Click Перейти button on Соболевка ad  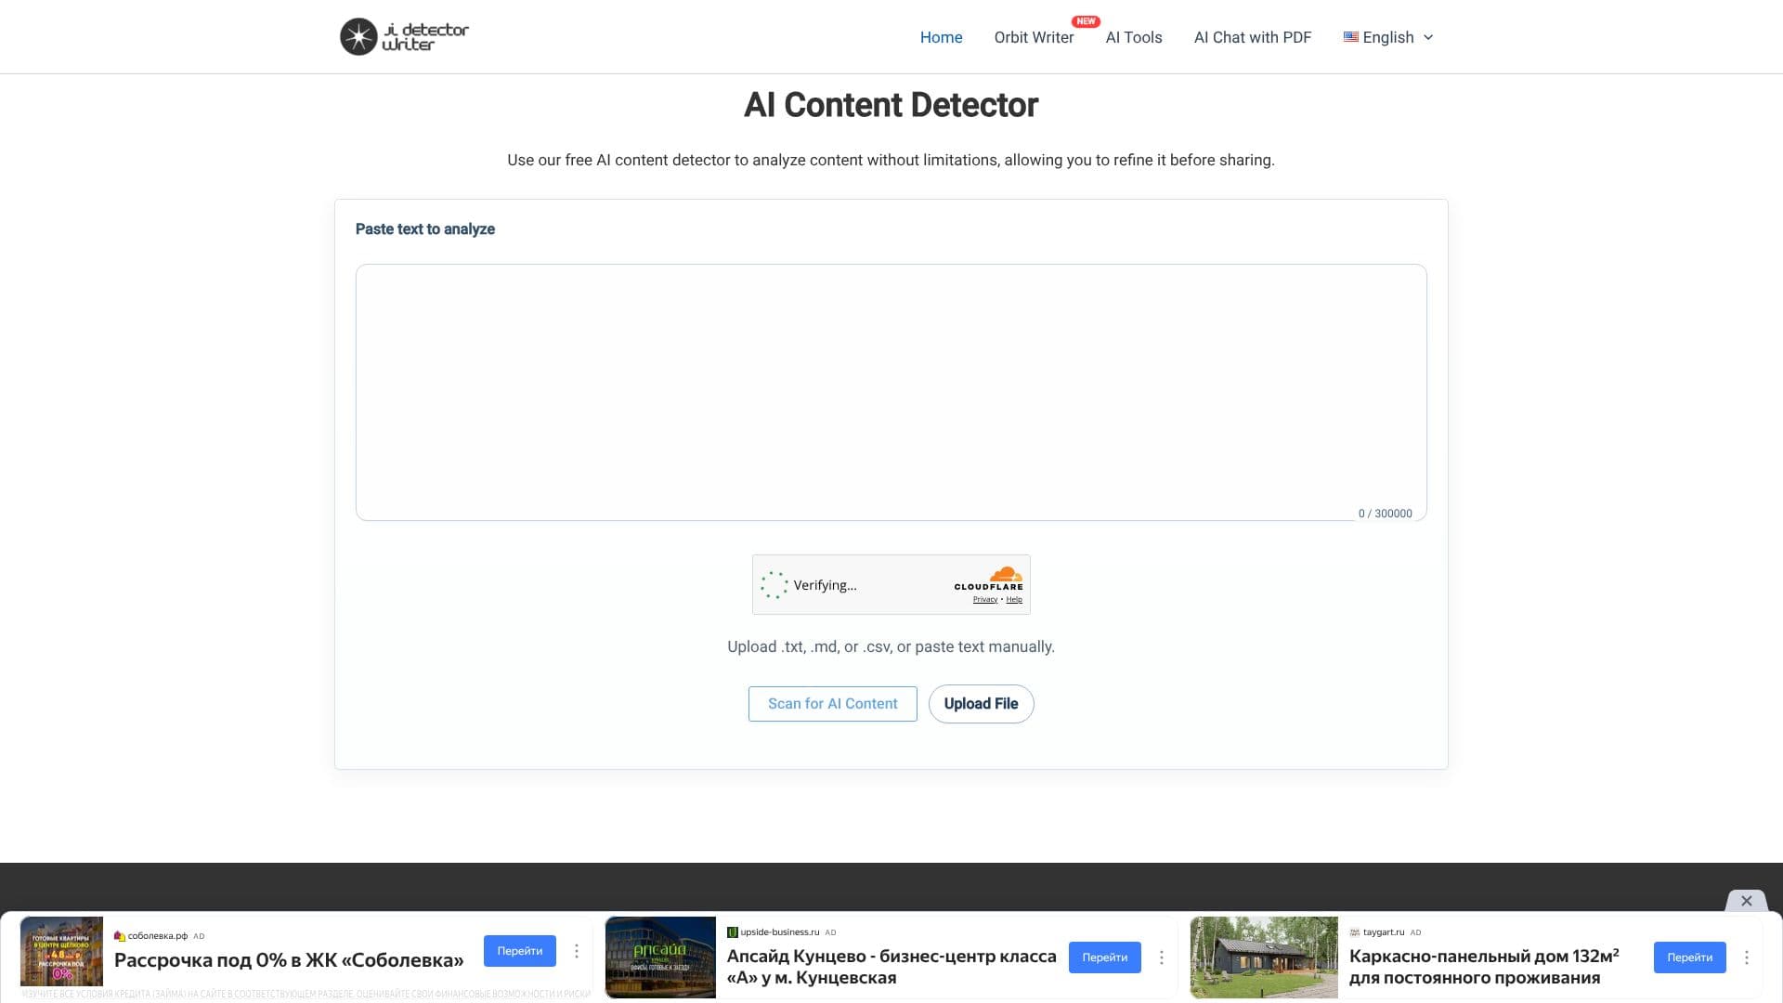(x=519, y=951)
